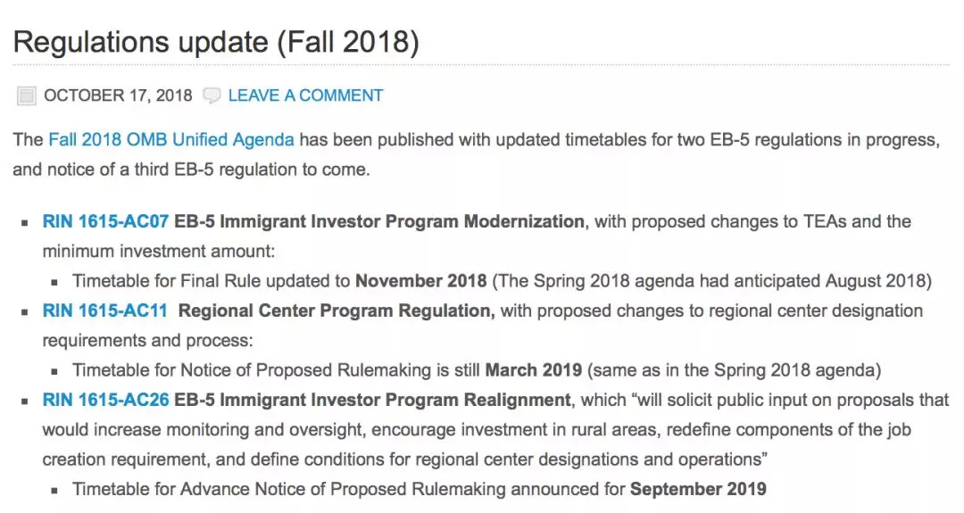Click the bold September 2019 date
This screenshot has height=513, width=964.
[698, 489]
